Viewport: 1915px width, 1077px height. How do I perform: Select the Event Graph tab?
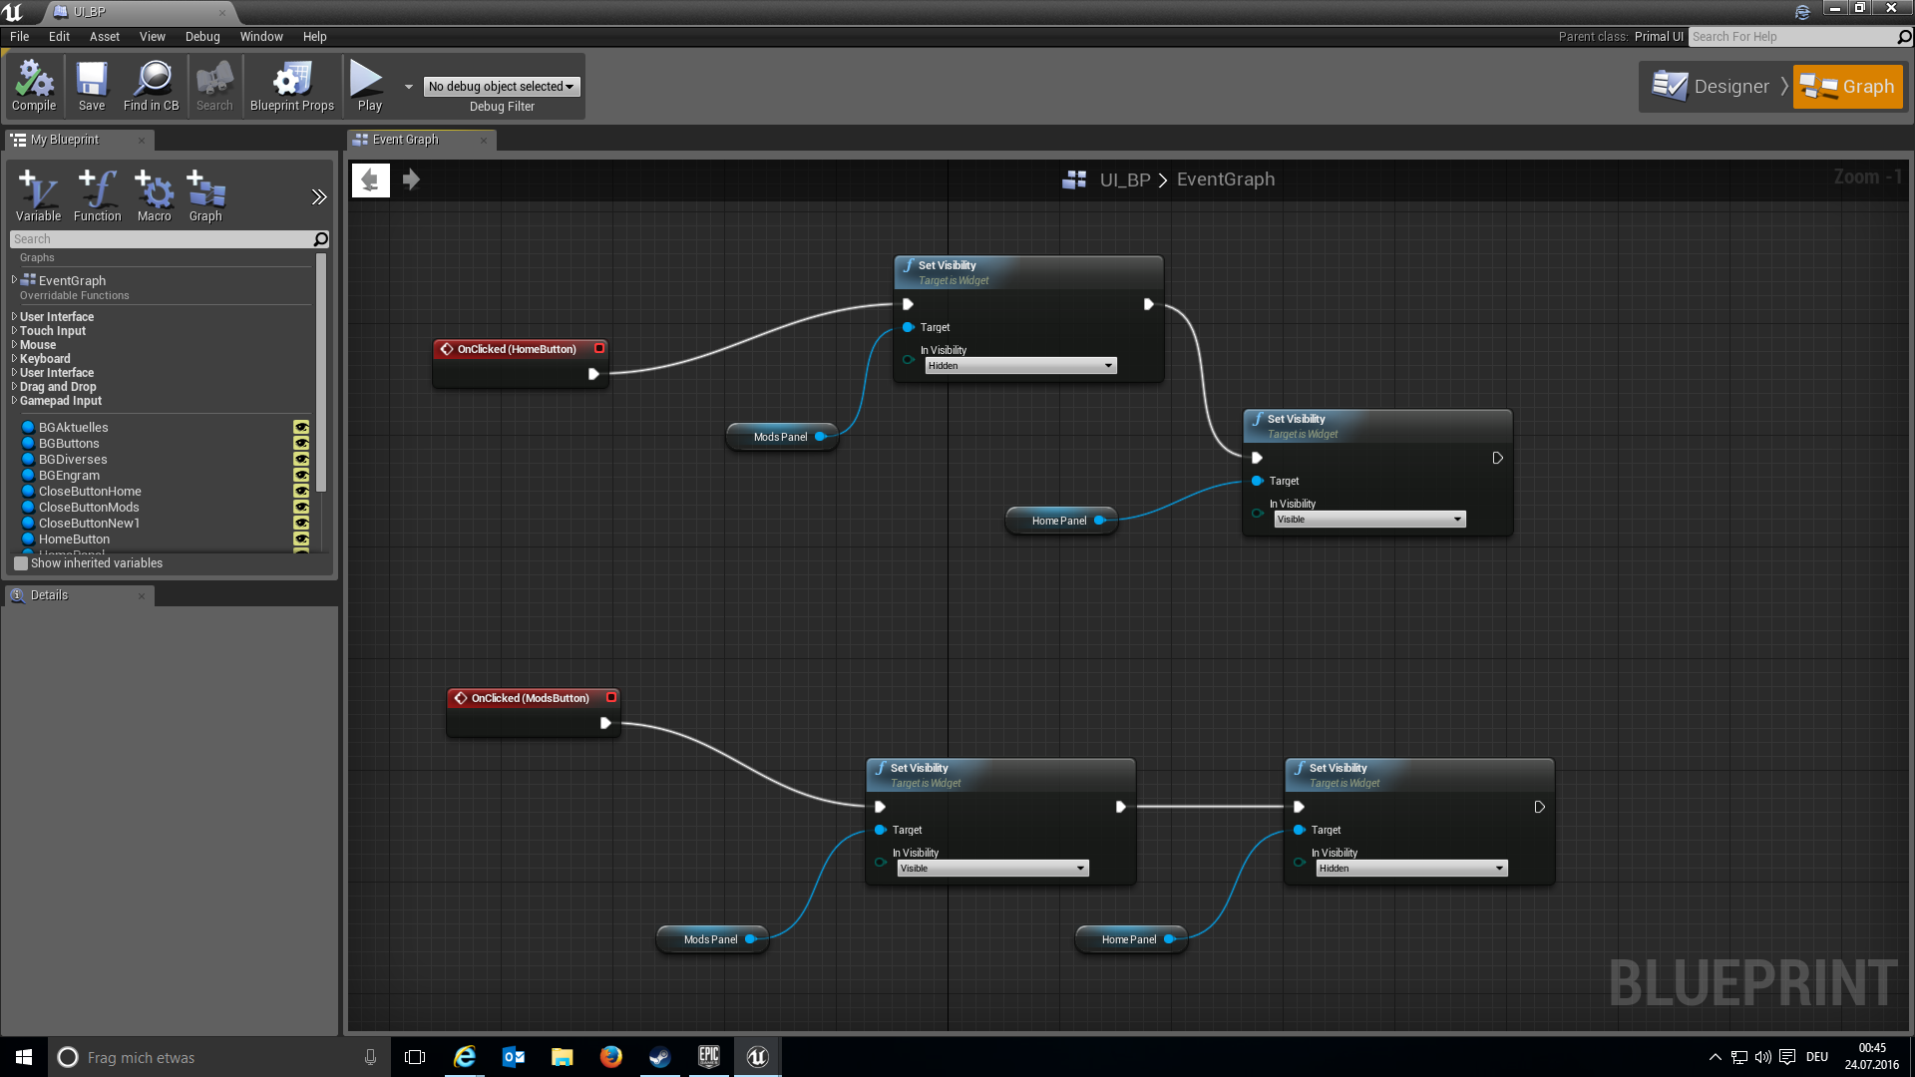click(419, 140)
